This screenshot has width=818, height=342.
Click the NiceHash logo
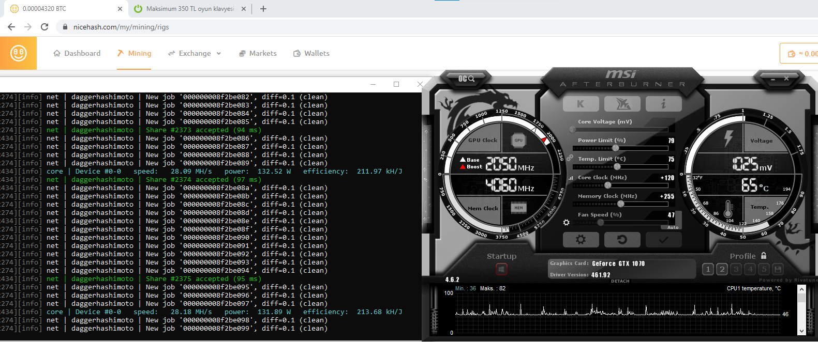18,53
